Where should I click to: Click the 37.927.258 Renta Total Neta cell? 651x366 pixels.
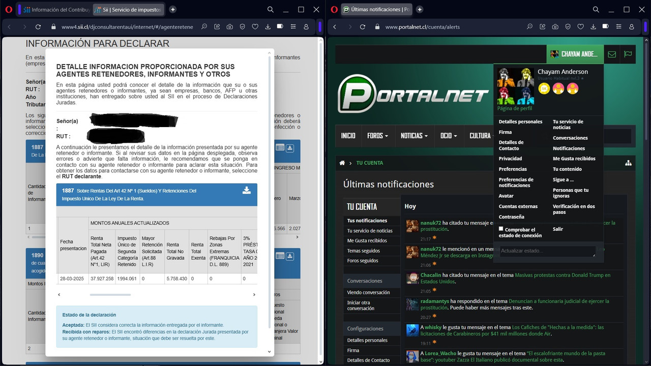click(x=102, y=279)
